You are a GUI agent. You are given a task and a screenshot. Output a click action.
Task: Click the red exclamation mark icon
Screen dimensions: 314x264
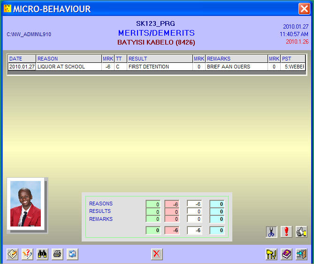[x=286, y=231]
